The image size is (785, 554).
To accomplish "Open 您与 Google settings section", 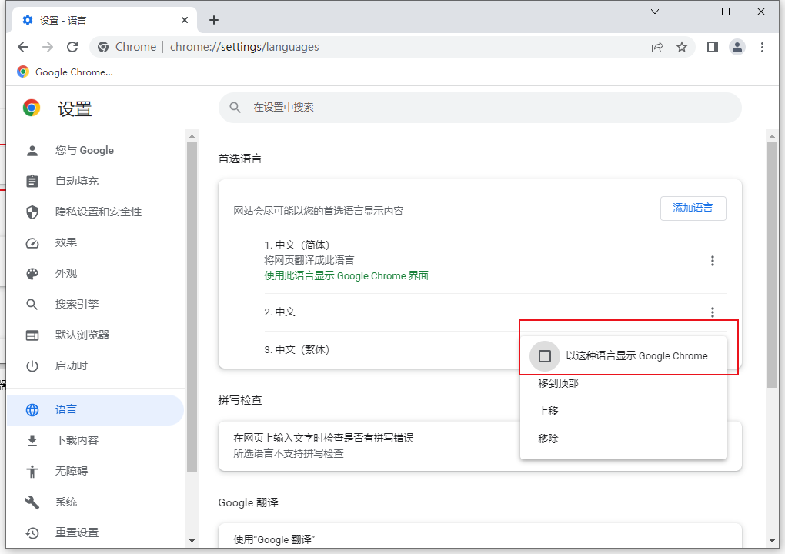I will [x=95, y=150].
